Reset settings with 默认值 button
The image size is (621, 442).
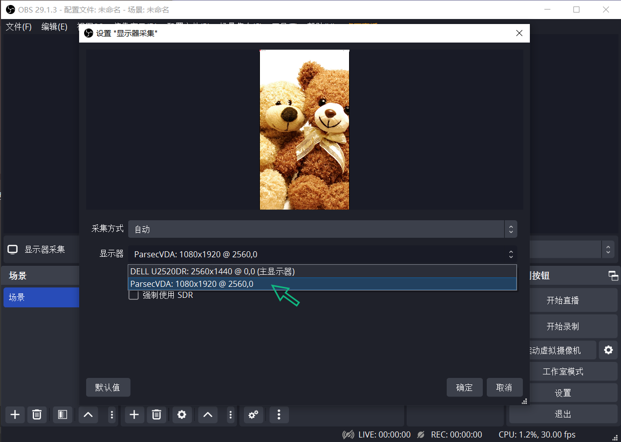(108, 387)
